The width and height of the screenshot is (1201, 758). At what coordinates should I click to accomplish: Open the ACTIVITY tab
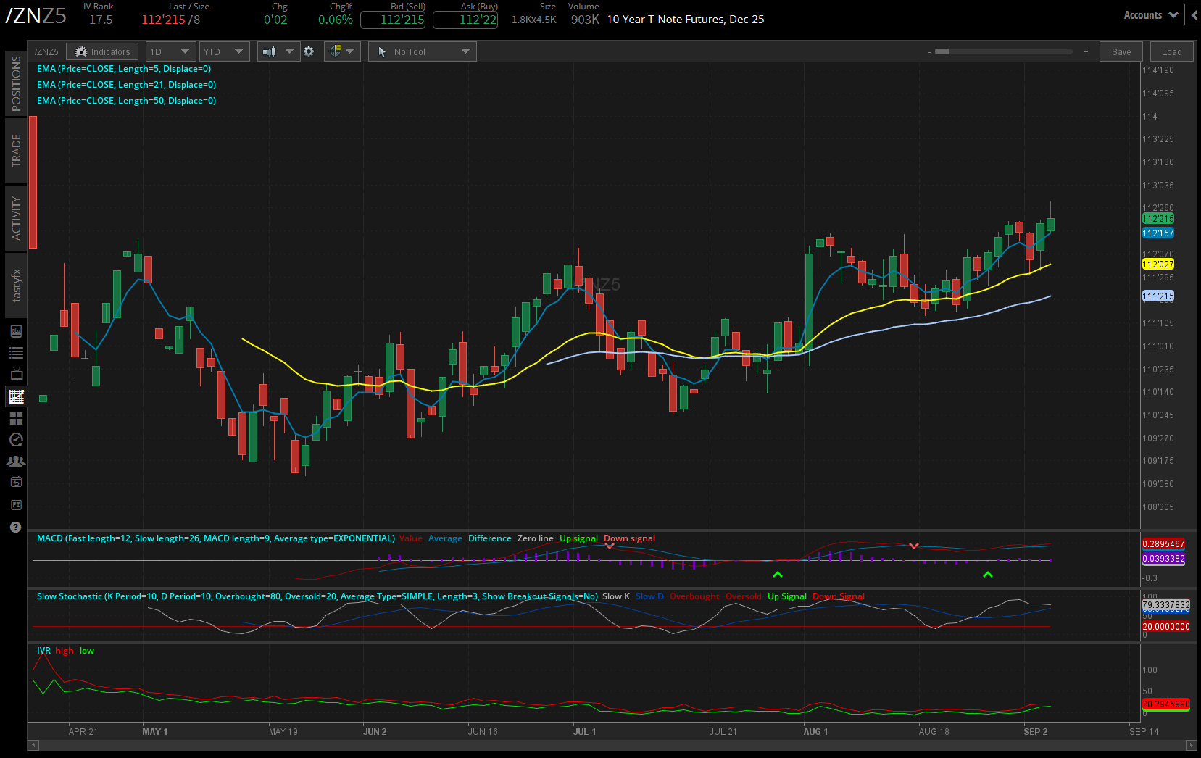click(x=15, y=217)
